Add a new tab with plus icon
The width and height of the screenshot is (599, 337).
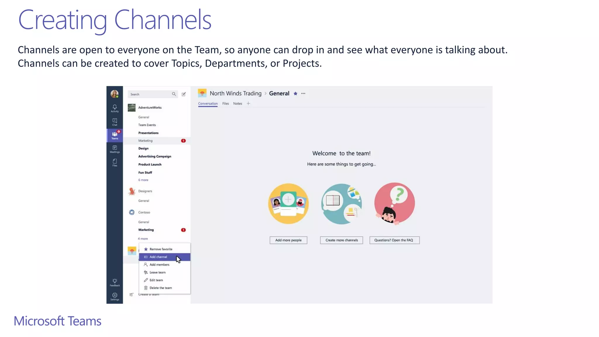pyautogui.click(x=248, y=104)
